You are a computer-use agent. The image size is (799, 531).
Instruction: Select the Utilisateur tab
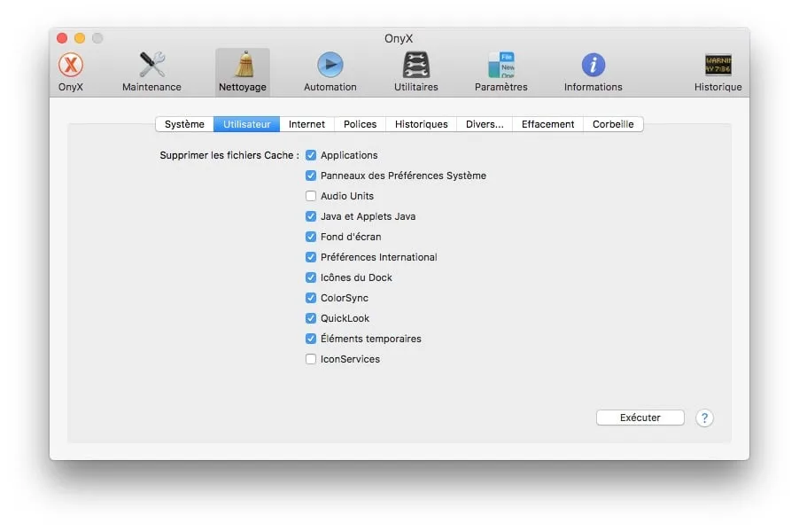[246, 124]
